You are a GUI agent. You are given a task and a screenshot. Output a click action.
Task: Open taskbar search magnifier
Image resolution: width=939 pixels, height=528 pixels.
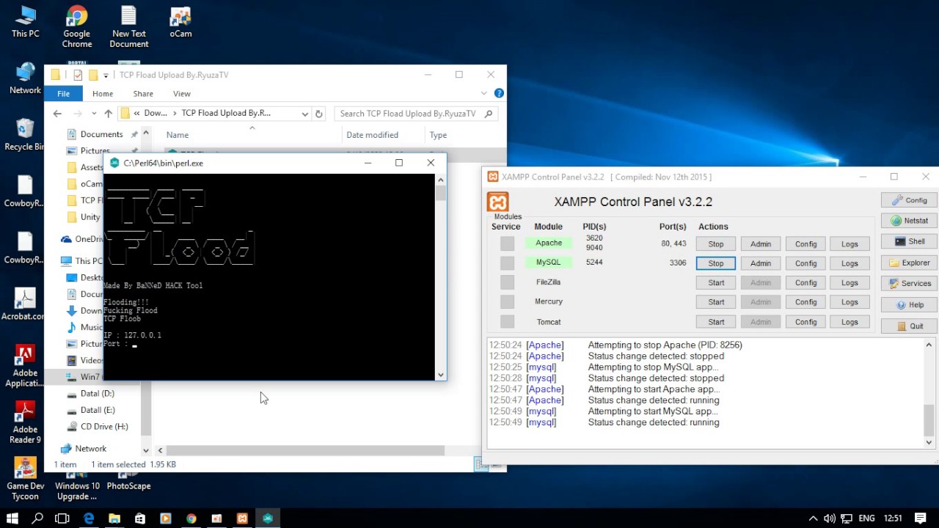37,518
